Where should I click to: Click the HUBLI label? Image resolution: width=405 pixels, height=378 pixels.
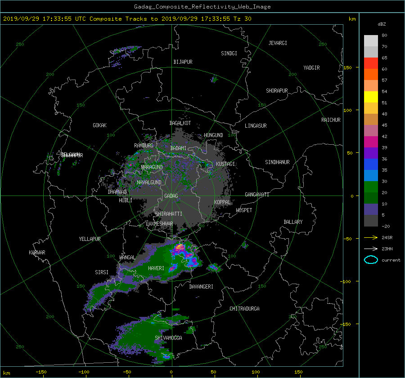pos(126,200)
